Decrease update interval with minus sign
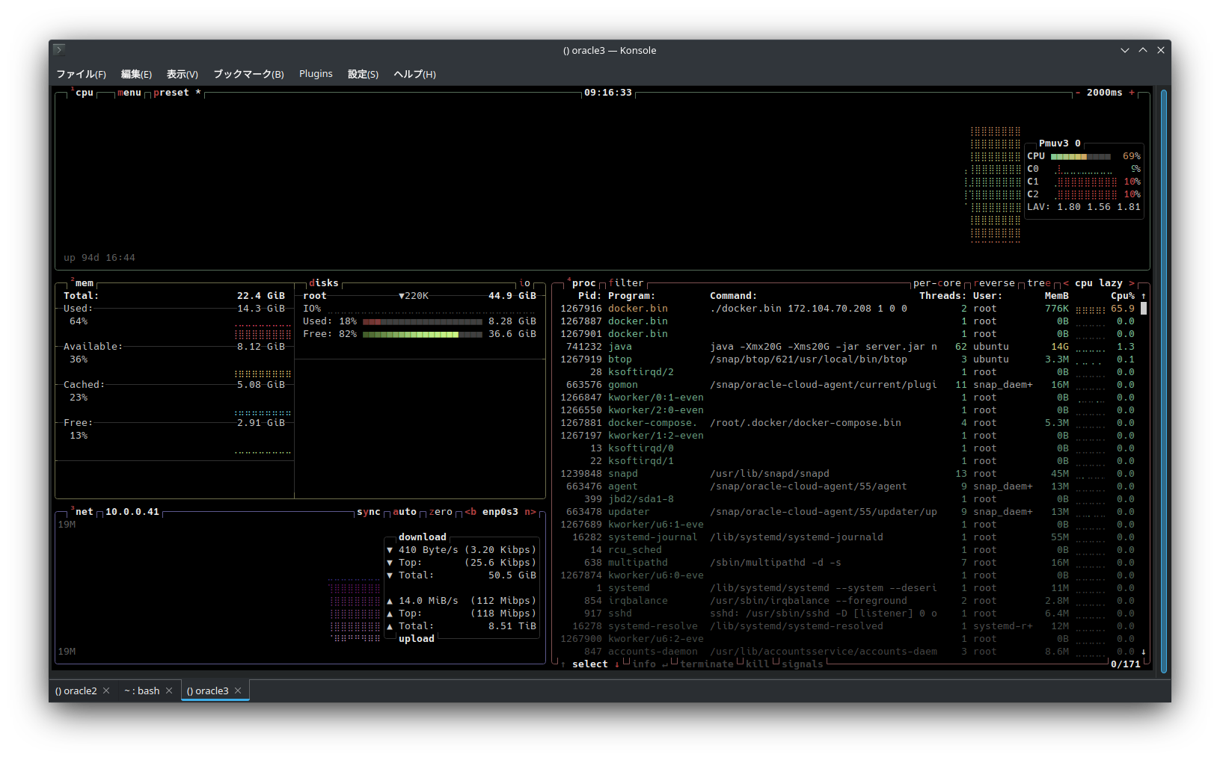The height and width of the screenshot is (760, 1220). (x=1078, y=93)
